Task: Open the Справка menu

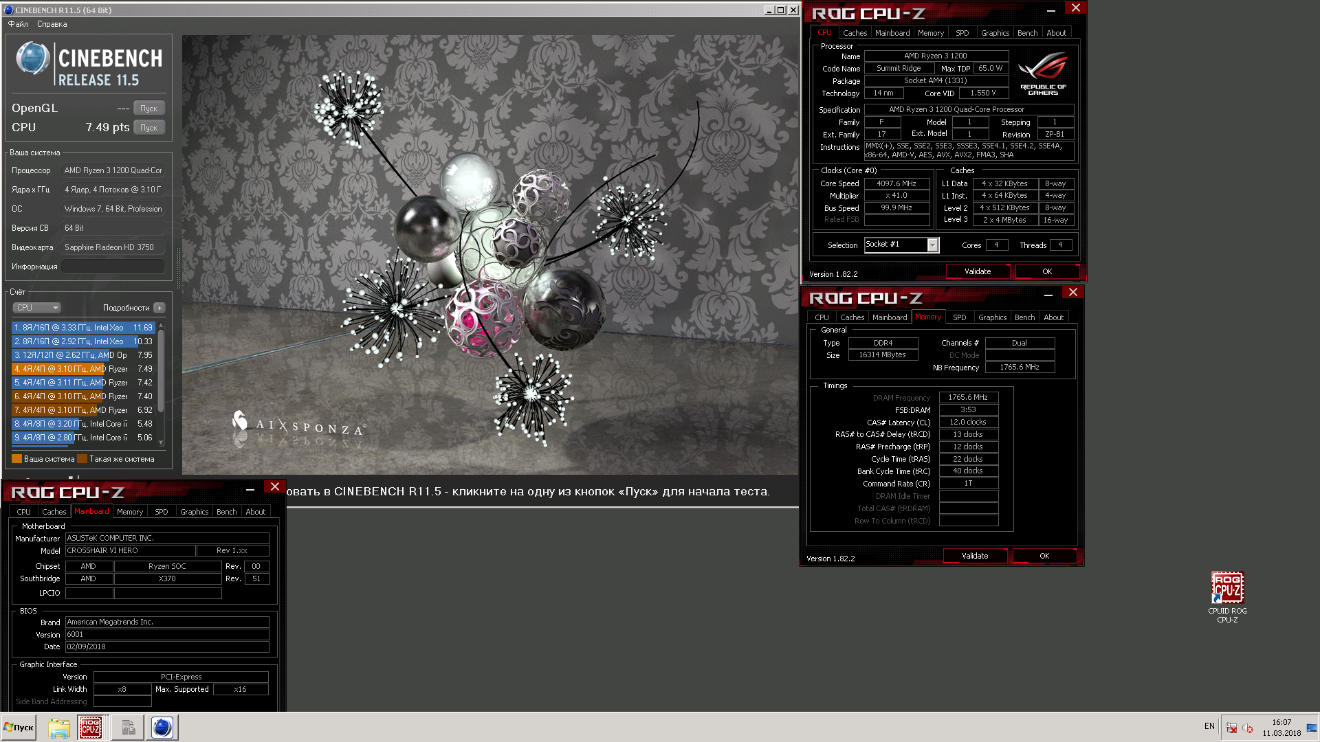Action: click(x=52, y=24)
